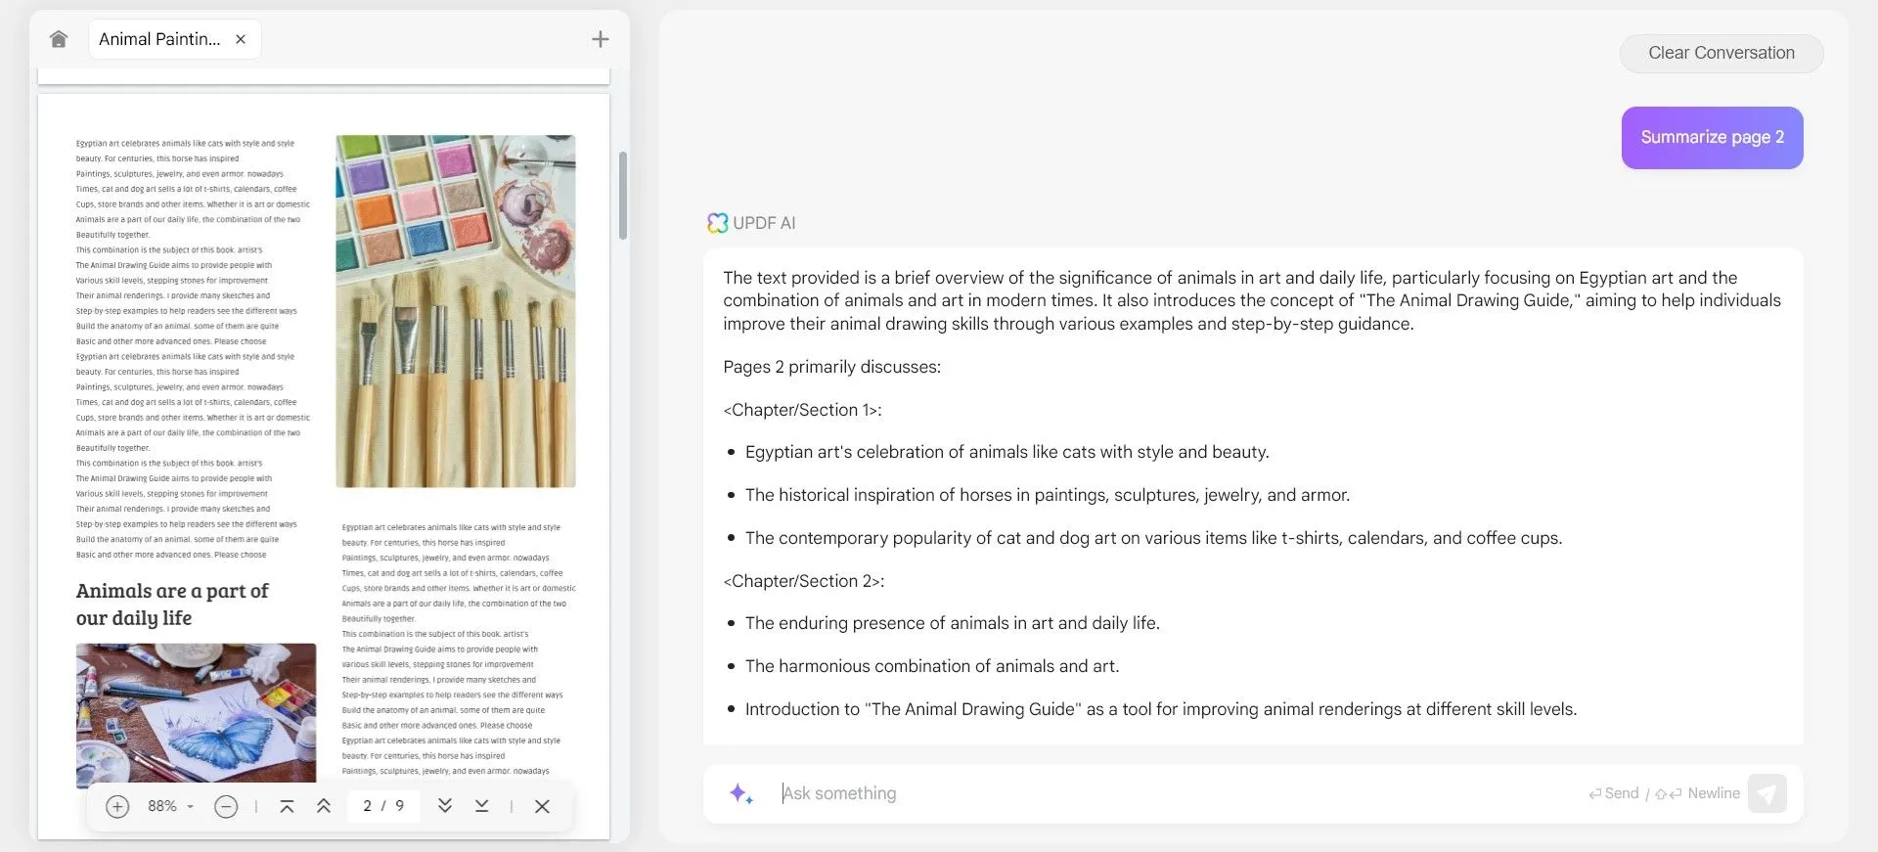Screen dimensions: 1878x852
Task: Click the bullet about enduring presence of animals
Action: 952,623
